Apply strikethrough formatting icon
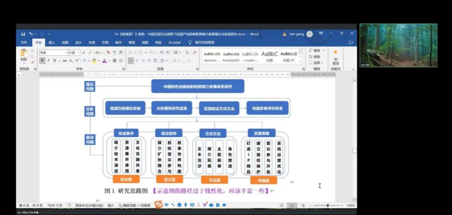The height and width of the screenshot is (215, 452). pyautogui.click(x=65, y=60)
